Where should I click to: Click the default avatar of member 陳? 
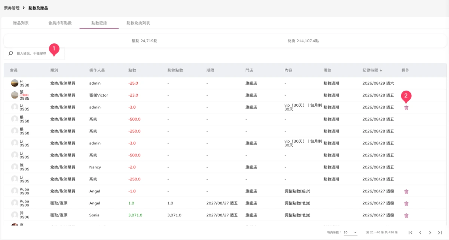pyautogui.click(x=15, y=167)
